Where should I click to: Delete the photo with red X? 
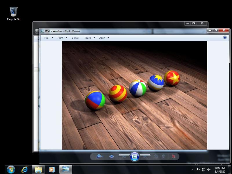tap(173, 156)
